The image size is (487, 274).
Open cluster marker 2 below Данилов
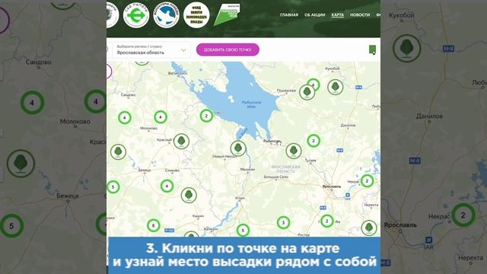click(x=314, y=141)
